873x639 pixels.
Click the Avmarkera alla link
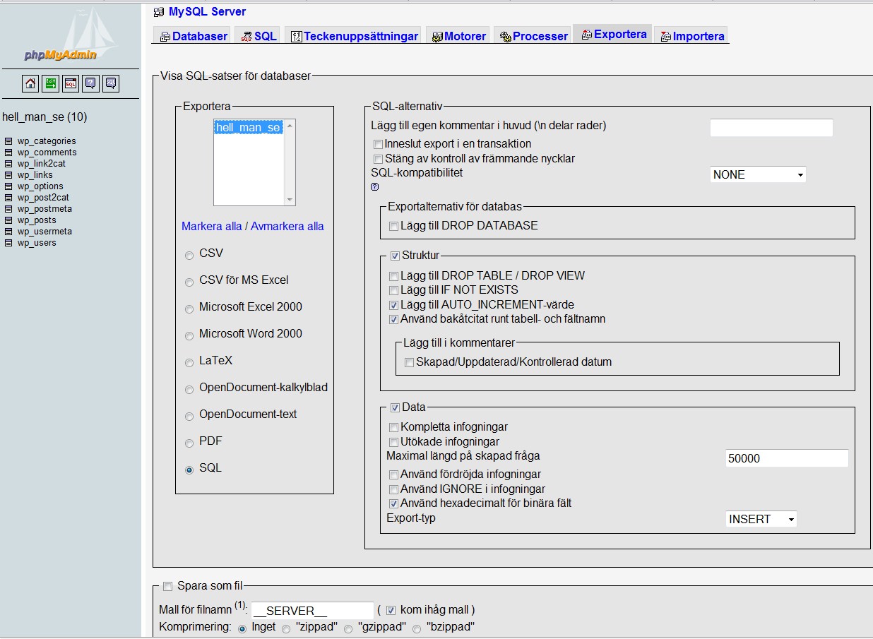[287, 227]
